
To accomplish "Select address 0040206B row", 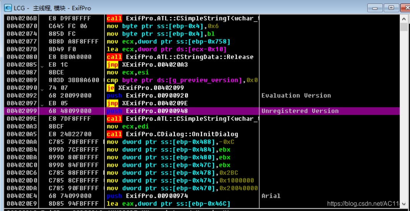I will [202, 18].
